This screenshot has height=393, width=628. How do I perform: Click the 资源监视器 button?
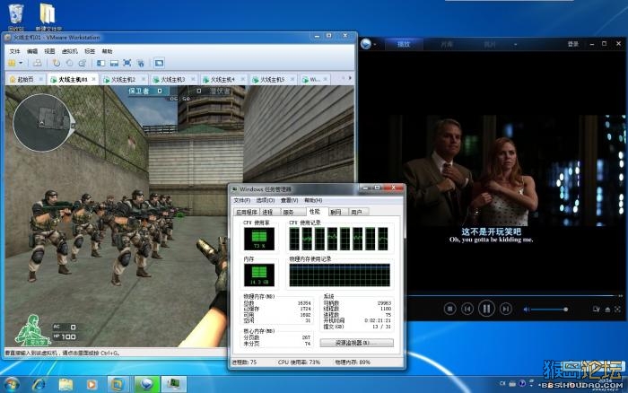(356, 343)
